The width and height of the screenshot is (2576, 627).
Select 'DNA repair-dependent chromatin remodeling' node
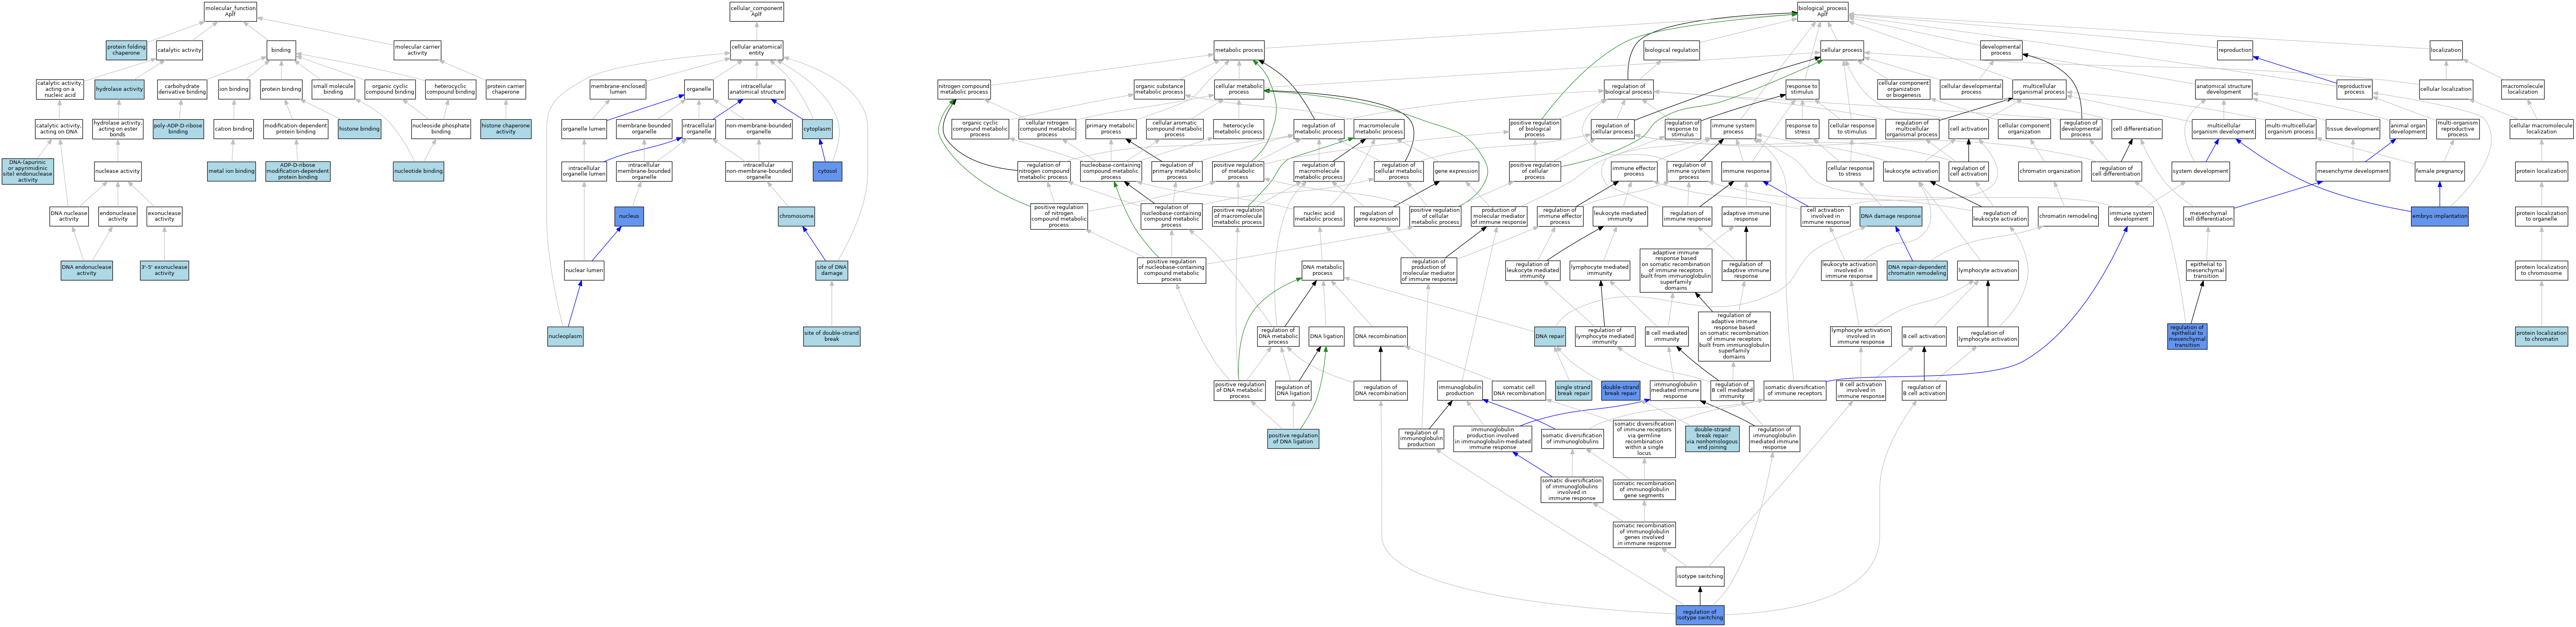coord(1917,270)
